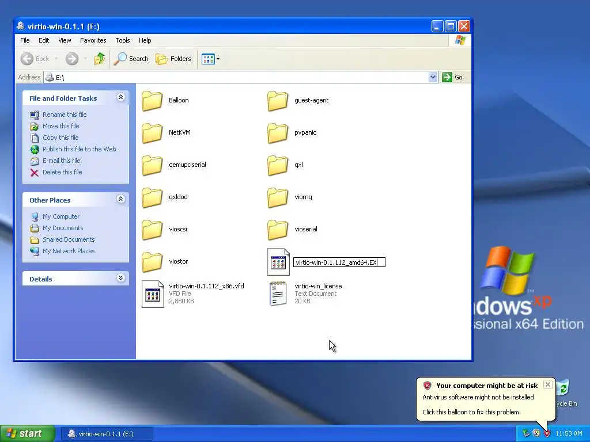
Task: Open the File menu
Action: [x=25, y=40]
